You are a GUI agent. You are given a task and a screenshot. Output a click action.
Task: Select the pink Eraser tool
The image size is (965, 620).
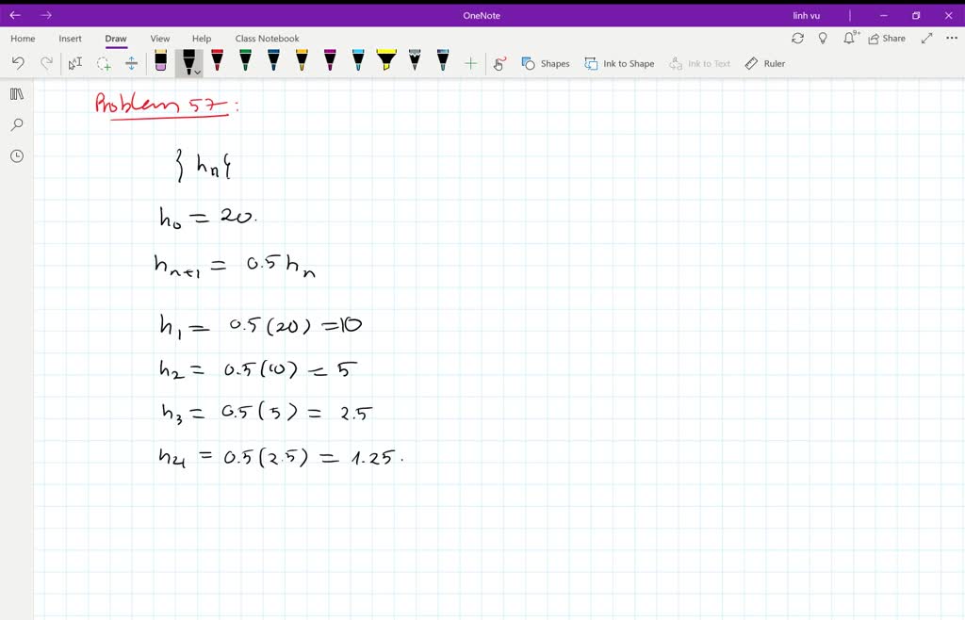pyautogui.click(x=161, y=61)
